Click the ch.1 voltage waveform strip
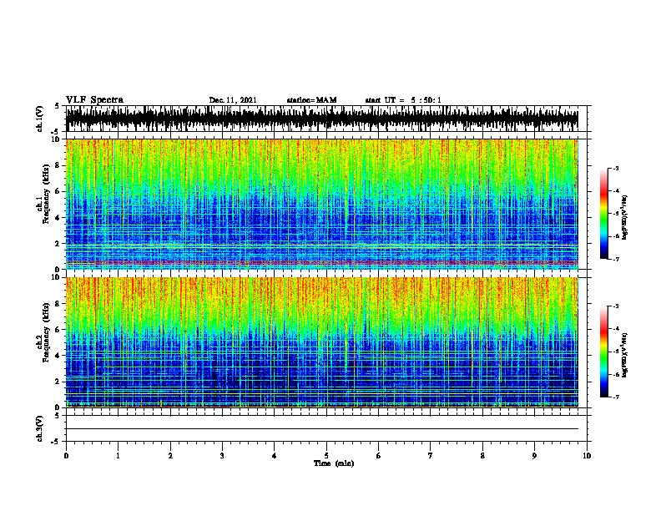The height and width of the screenshot is (511, 661). [x=322, y=119]
